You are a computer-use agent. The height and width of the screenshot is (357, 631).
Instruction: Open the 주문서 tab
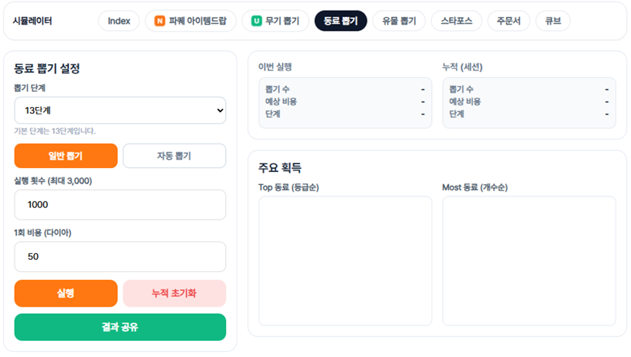[509, 20]
